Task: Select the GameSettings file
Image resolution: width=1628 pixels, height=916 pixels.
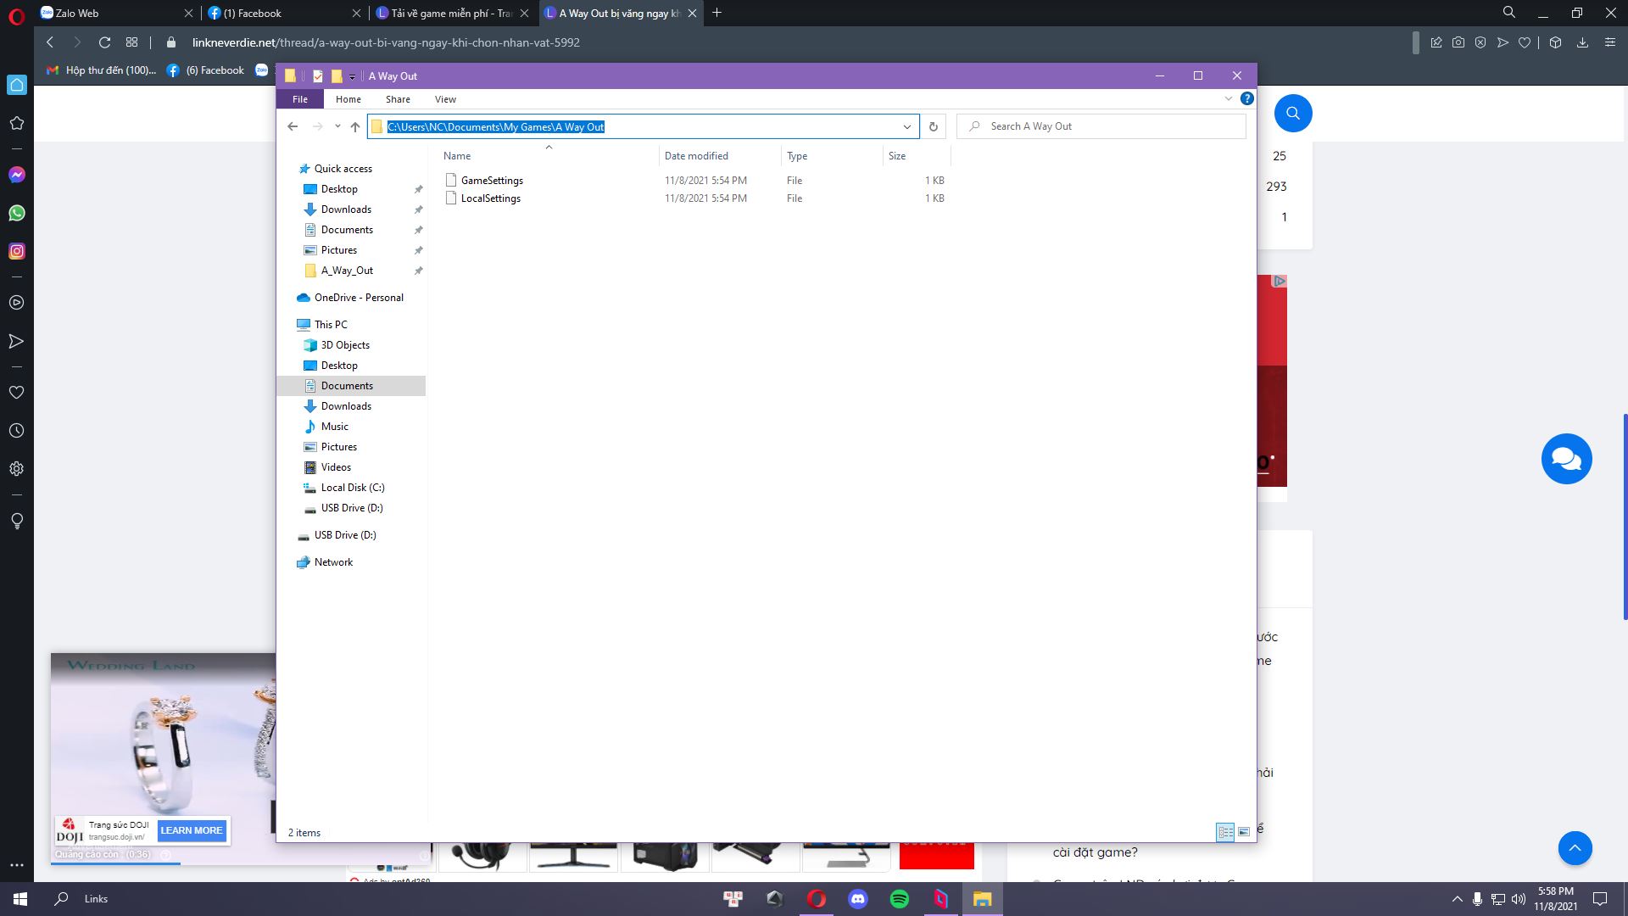Action: [x=492, y=181]
